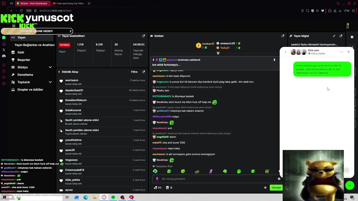This screenshot has width=358, height=201.
Task: Open Discord in Opera sidebar
Action: coord(4,56)
